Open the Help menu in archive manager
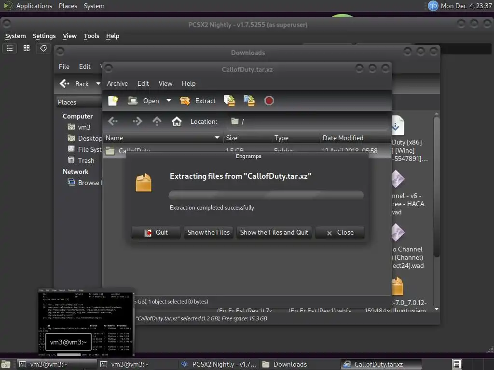The width and height of the screenshot is (494, 370). coord(189,83)
